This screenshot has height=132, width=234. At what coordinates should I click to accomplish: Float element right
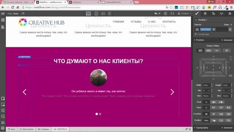[x=221, y=102]
